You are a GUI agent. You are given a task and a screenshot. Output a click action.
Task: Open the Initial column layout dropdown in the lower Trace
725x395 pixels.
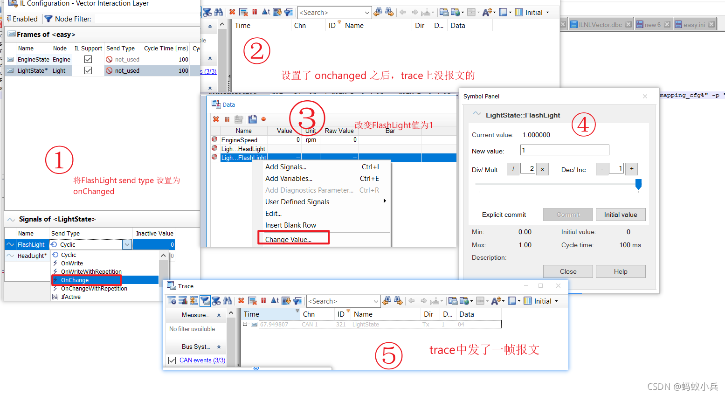click(556, 301)
